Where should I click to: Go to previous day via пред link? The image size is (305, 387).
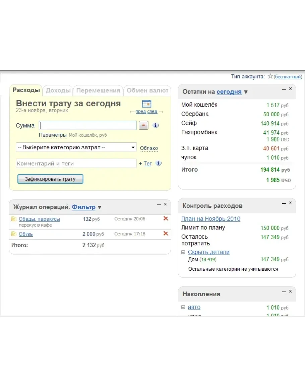click(x=140, y=112)
